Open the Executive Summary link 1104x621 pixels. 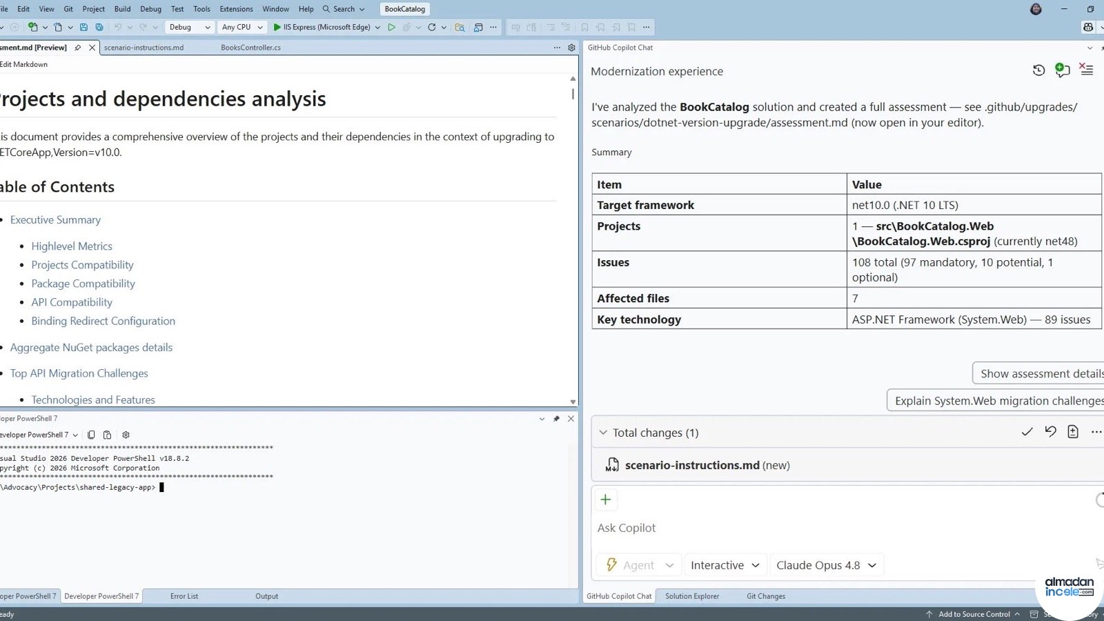click(55, 219)
